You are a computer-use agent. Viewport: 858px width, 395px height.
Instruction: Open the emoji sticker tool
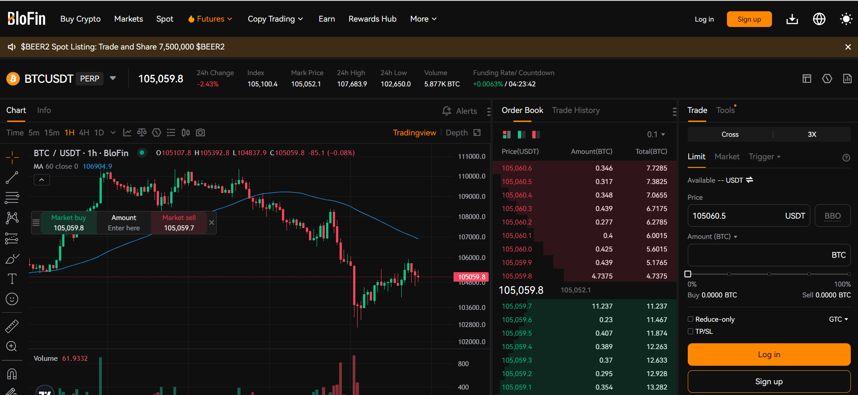coord(12,299)
